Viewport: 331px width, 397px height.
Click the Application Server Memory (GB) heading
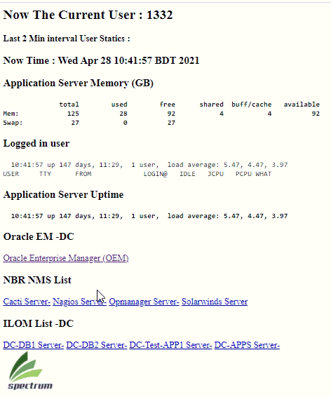(79, 83)
